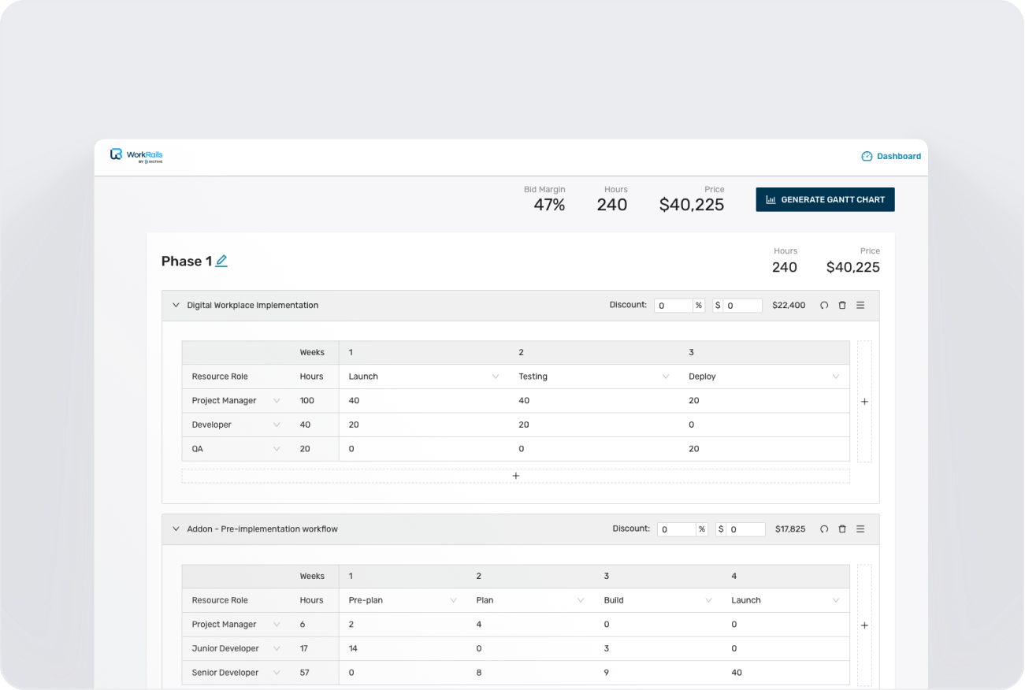Set Addon workflow discount percent field
This screenshot has height=690, width=1025.
[x=677, y=529]
